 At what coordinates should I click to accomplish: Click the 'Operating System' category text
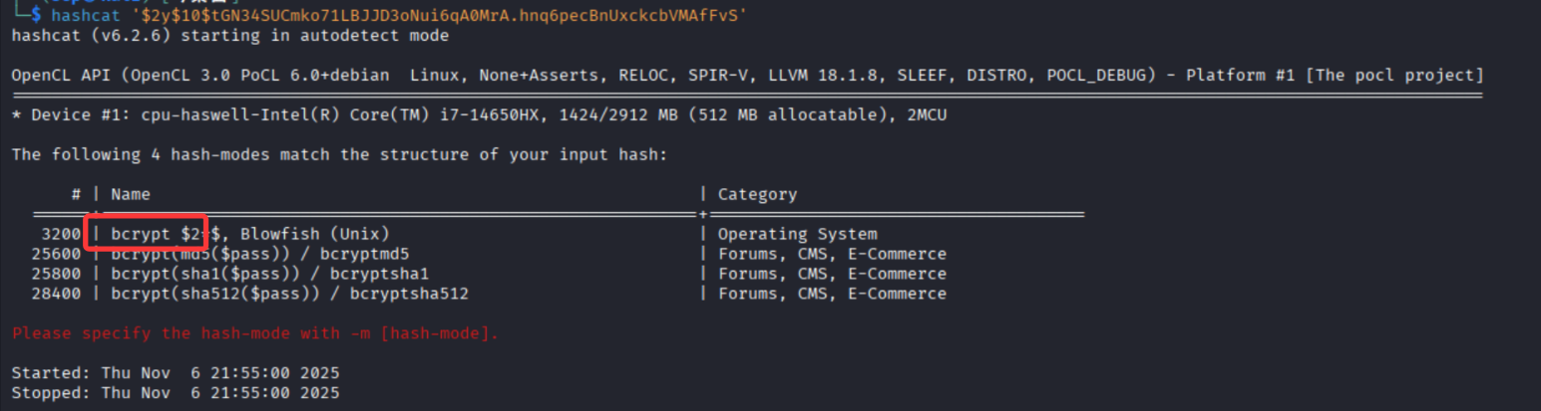pos(797,234)
